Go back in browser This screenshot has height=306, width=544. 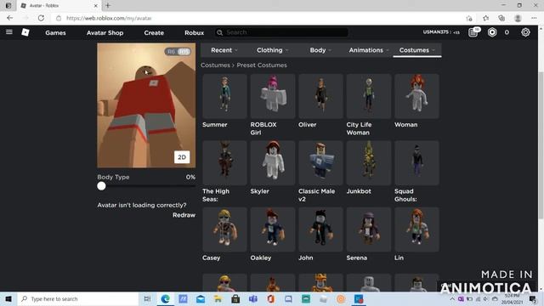click(9, 18)
